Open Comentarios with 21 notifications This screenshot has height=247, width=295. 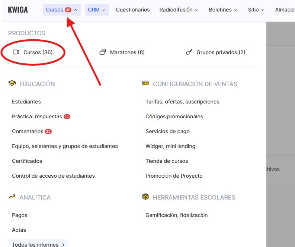point(28,131)
